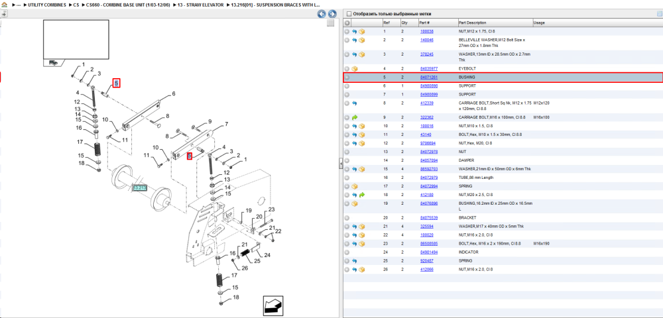Viewport: 663px width, 318px height.
Task: Click the box icon on Ref 23 BOLT row
Action: point(362,244)
